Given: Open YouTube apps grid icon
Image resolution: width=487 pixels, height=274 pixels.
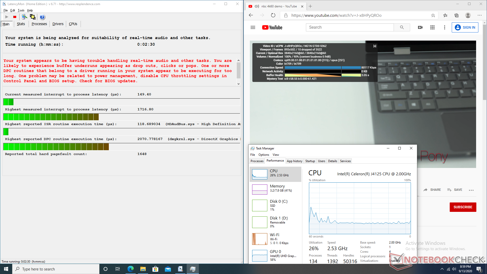Looking at the screenshot, I should (432, 27).
